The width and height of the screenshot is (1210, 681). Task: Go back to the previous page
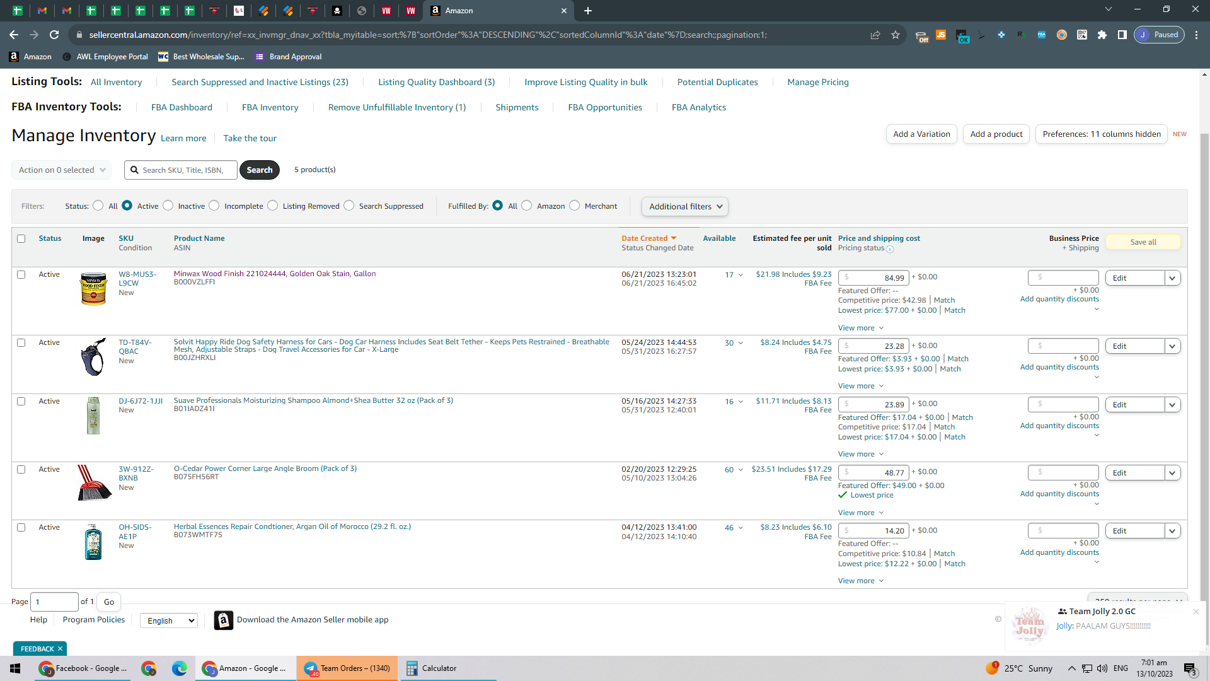14,35
